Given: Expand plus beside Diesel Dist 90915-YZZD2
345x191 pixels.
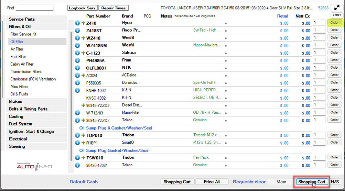Looking at the screenshot, I should click(x=83, y=105).
